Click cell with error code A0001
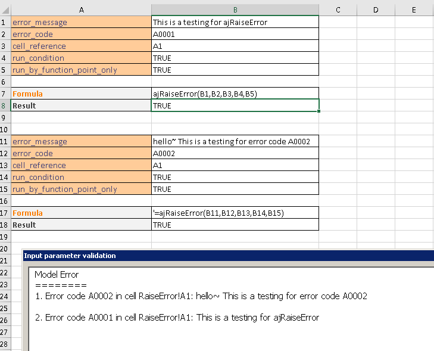 pyautogui.click(x=235, y=34)
